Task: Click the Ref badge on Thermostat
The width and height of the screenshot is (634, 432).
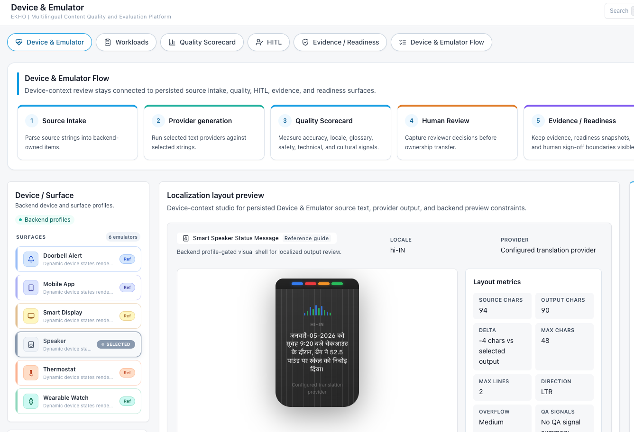Action: 127,373
